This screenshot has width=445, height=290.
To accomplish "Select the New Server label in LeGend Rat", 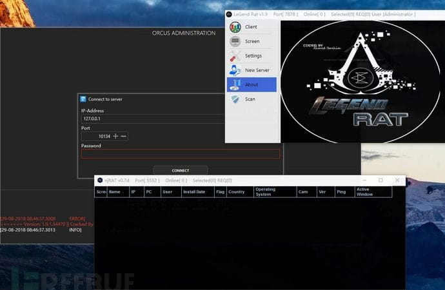I will (x=257, y=70).
